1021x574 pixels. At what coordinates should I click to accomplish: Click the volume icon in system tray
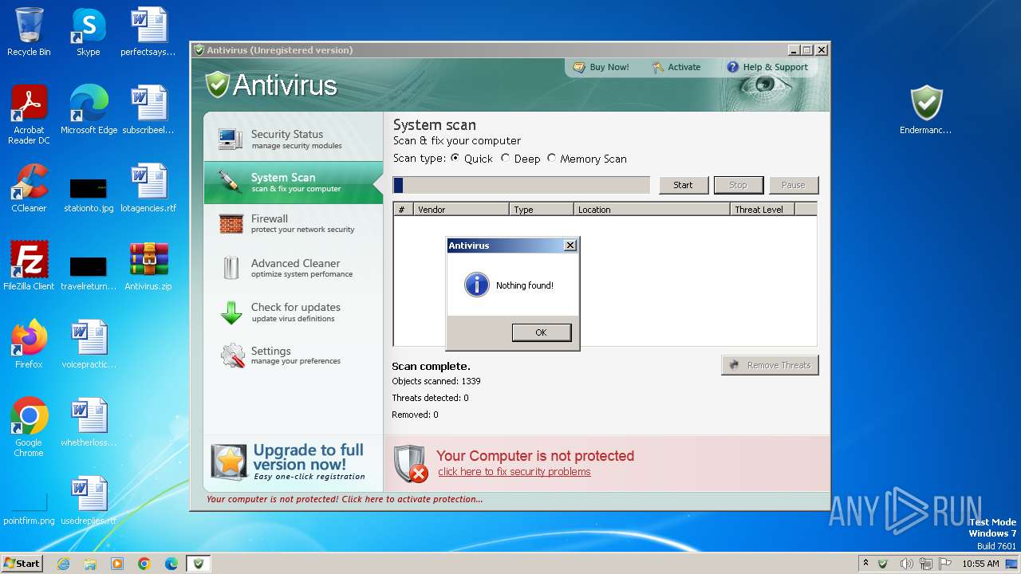coord(906,564)
